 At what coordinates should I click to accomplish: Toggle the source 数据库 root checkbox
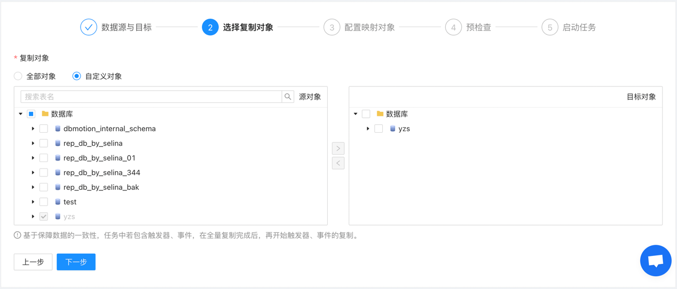point(31,114)
